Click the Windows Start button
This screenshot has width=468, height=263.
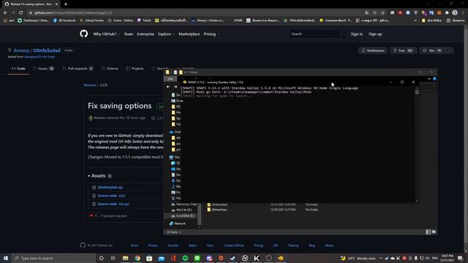click(6, 258)
